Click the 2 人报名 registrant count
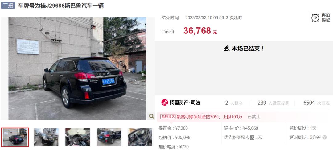This screenshot has height=151, width=333. [x=234, y=103]
